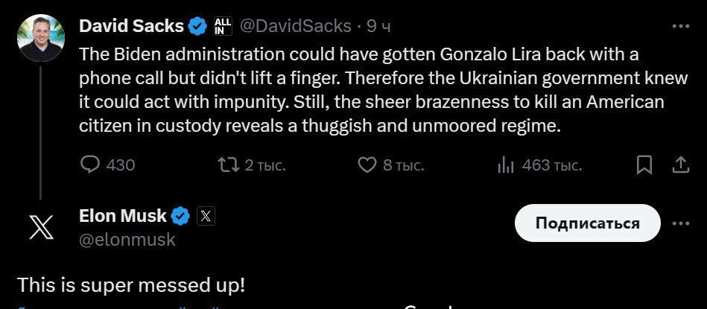Click the X affiliation badge beside Elon Musk
The height and width of the screenshot is (309, 707).
pos(206,217)
